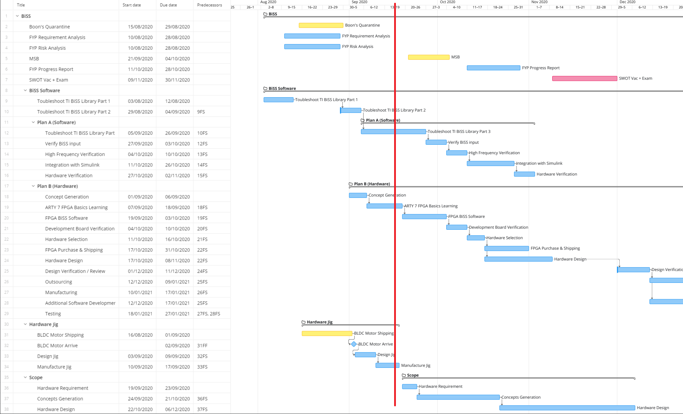The image size is (683, 414).
Task: Click the Testing task due date cell
Action: coord(177,314)
